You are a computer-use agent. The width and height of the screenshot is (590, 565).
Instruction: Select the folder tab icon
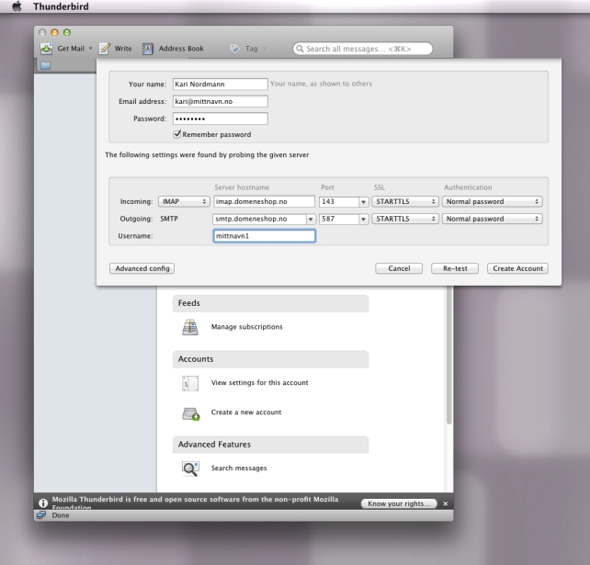pyautogui.click(x=46, y=65)
